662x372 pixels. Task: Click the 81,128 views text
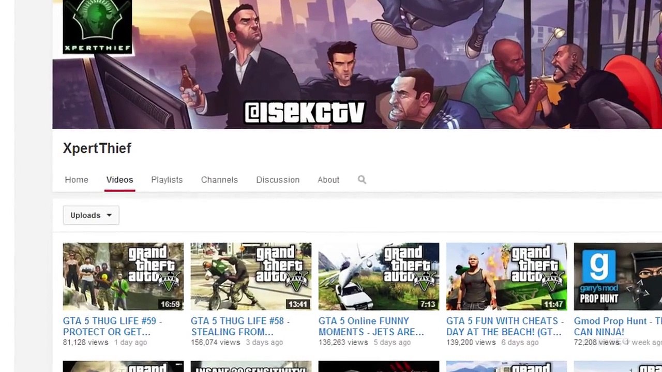click(x=85, y=342)
